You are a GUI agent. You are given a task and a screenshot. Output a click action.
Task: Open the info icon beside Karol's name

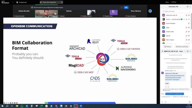(184, 19)
